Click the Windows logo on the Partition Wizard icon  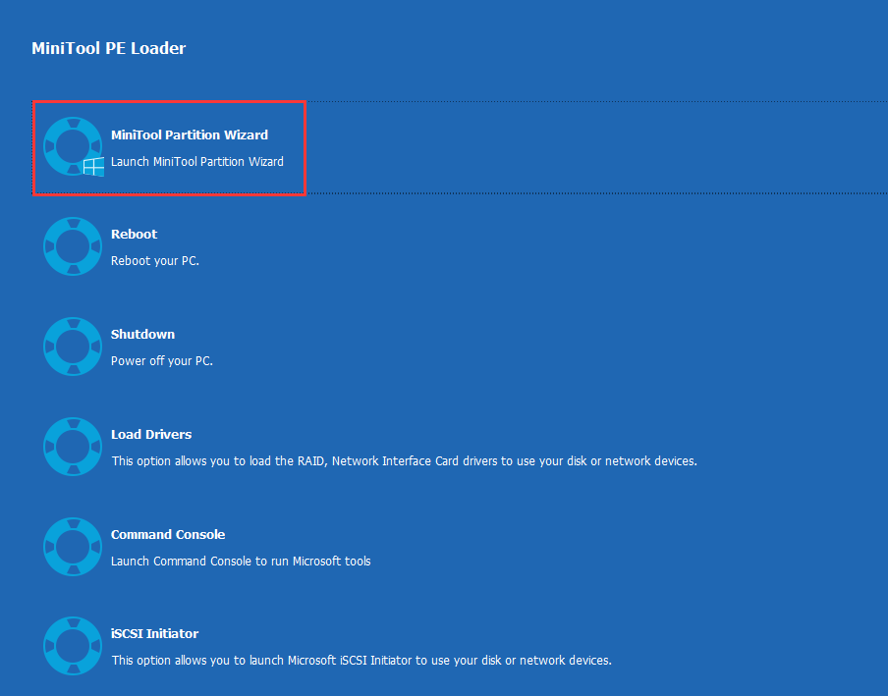93,167
